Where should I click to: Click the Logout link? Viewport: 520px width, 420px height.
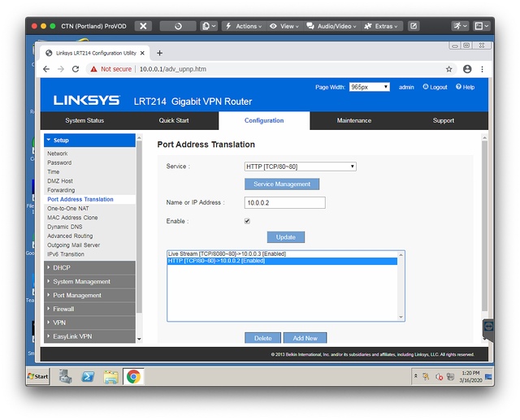[435, 87]
